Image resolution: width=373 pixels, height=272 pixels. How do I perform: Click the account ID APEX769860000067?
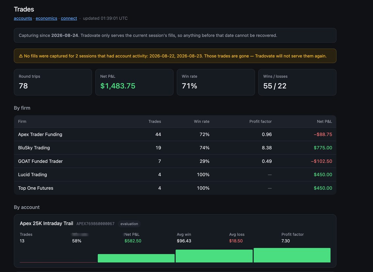[95, 224]
